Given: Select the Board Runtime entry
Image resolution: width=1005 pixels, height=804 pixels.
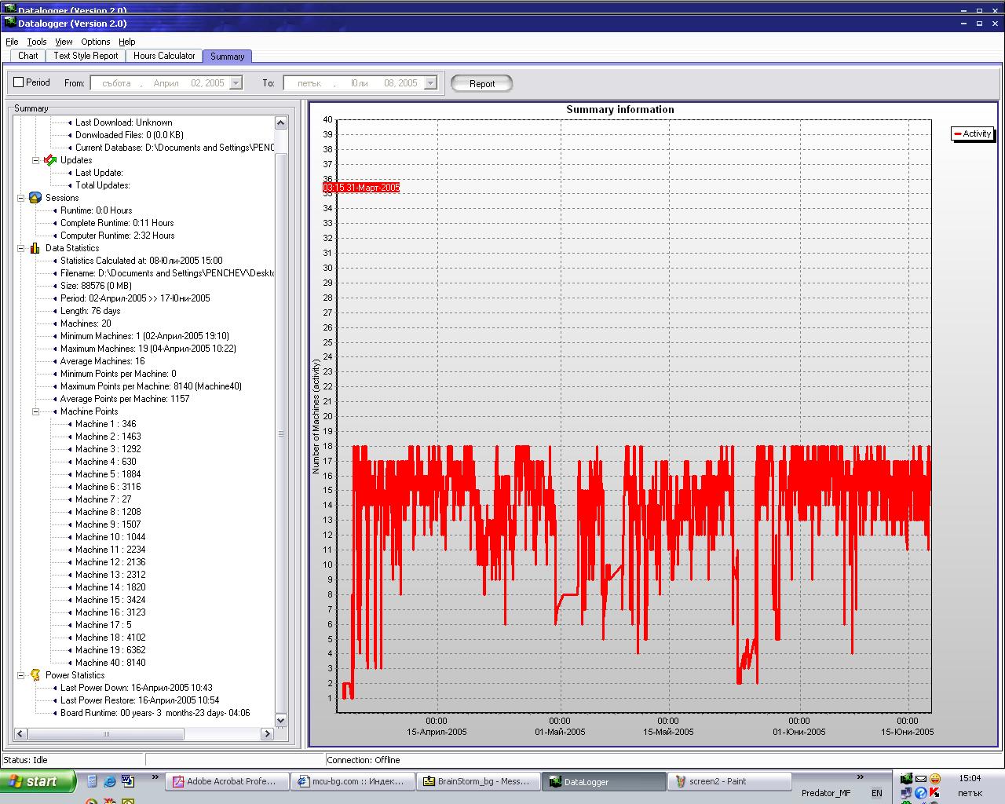Looking at the screenshot, I should click(x=155, y=713).
